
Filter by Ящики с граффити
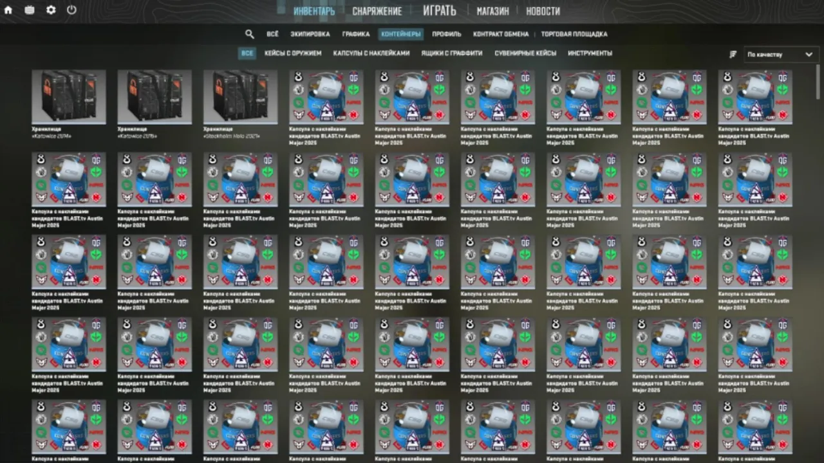tap(452, 53)
